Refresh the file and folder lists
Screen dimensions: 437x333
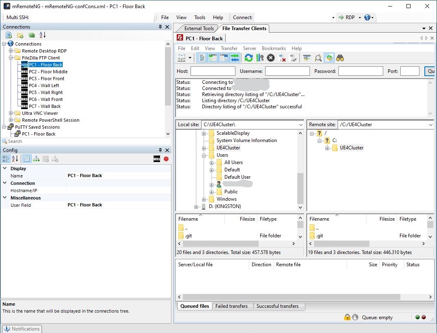(x=248, y=58)
